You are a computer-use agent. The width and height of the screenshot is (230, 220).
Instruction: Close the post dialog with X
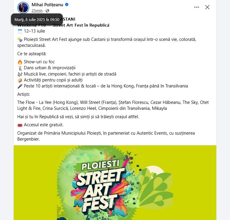207,7
